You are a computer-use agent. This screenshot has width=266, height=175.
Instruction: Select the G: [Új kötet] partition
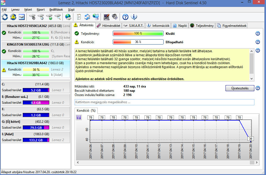(x=36, y=124)
